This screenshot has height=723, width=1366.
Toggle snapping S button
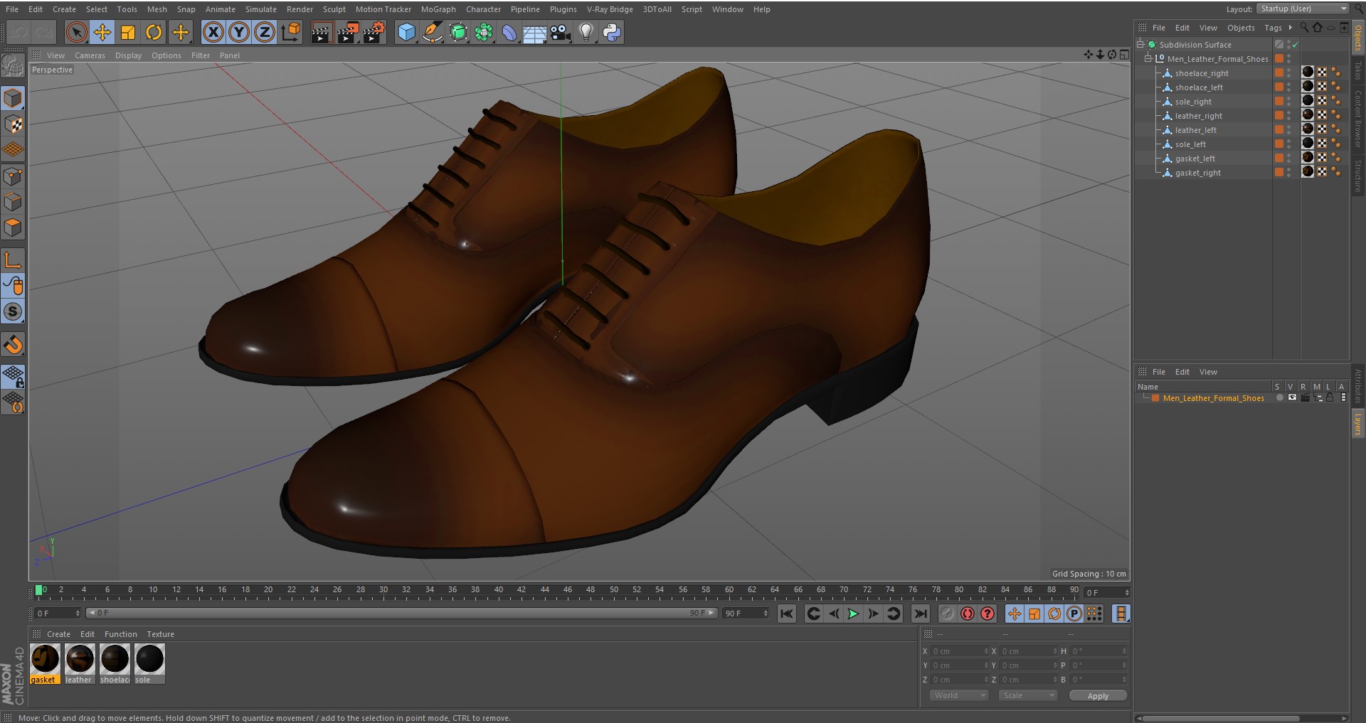[13, 311]
